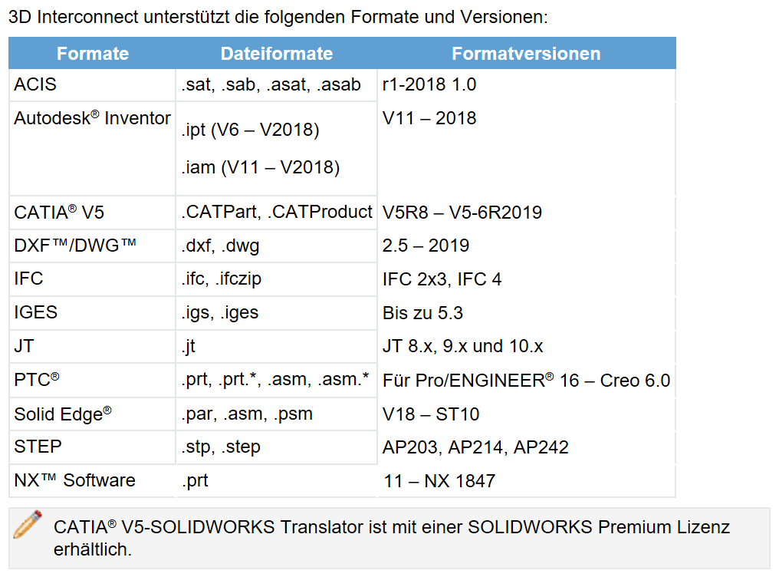The image size is (779, 577).
Task: Select the .jt file format cell
Action: pyautogui.click(x=277, y=346)
